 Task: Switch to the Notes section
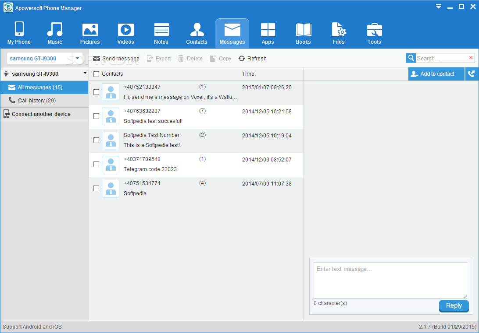click(x=161, y=33)
